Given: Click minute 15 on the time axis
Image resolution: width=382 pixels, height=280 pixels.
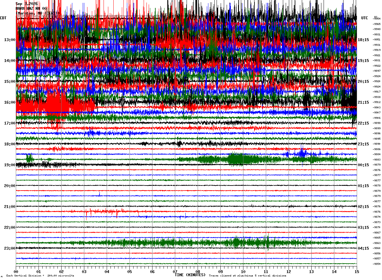Looking at the screenshot, I should (357, 271).
